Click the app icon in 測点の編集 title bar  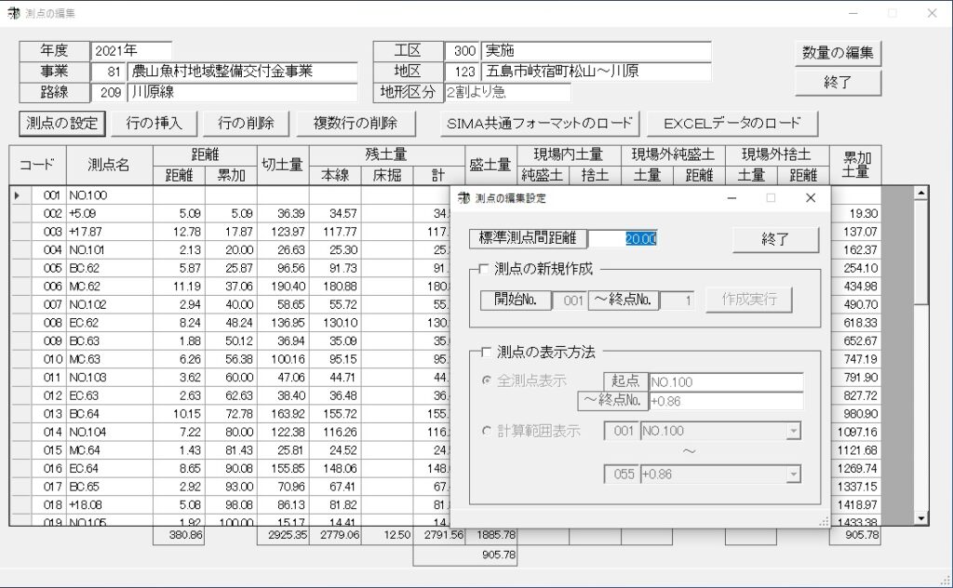click(x=13, y=13)
